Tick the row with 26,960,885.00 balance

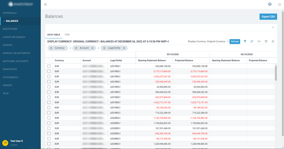pos(49,87)
